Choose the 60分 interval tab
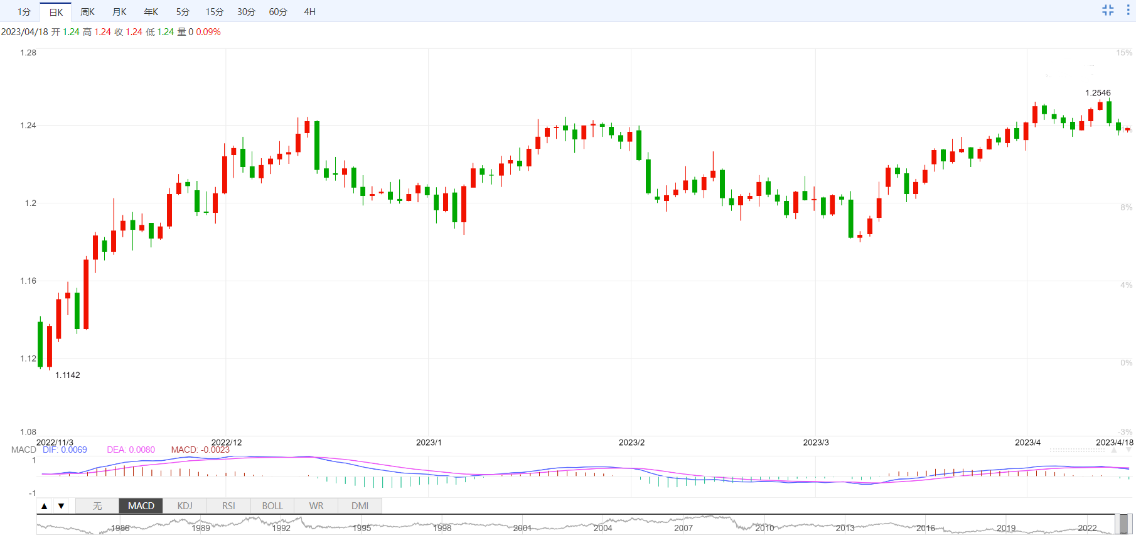This screenshot has height=555, width=1136. click(x=278, y=12)
